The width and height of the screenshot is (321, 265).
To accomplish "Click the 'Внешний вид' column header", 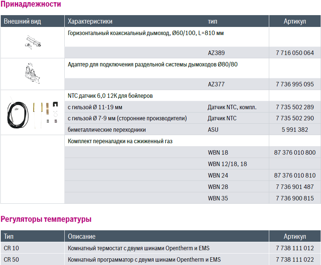I will [22, 21].
